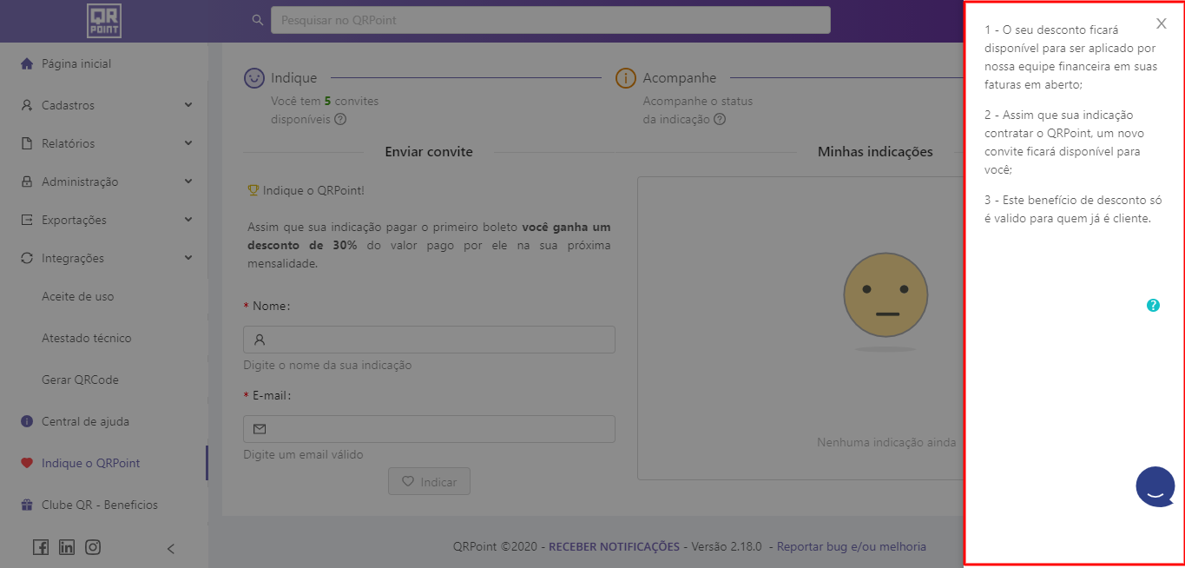Open the Instagram social icon

pyautogui.click(x=93, y=547)
